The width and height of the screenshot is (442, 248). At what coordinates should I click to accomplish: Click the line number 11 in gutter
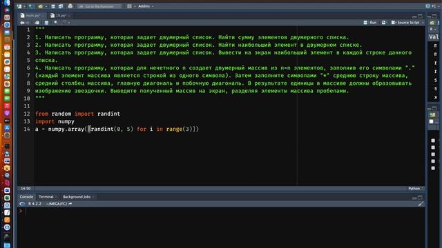27,106
